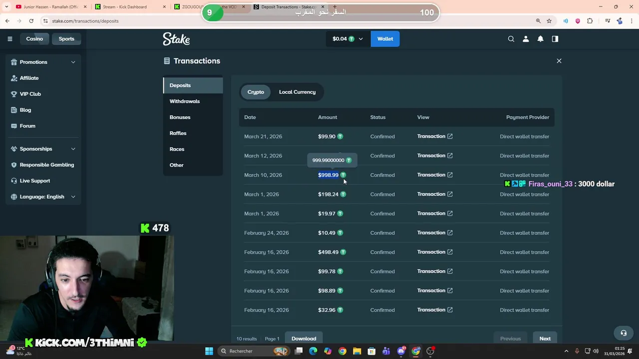Go to Next page of results
The image size is (639, 359).
pyautogui.click(x=545, y=339)
